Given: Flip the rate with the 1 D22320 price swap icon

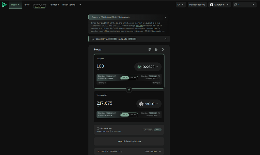Looking at the screenshot, I should pyautogui.click(x=122, y=151).
